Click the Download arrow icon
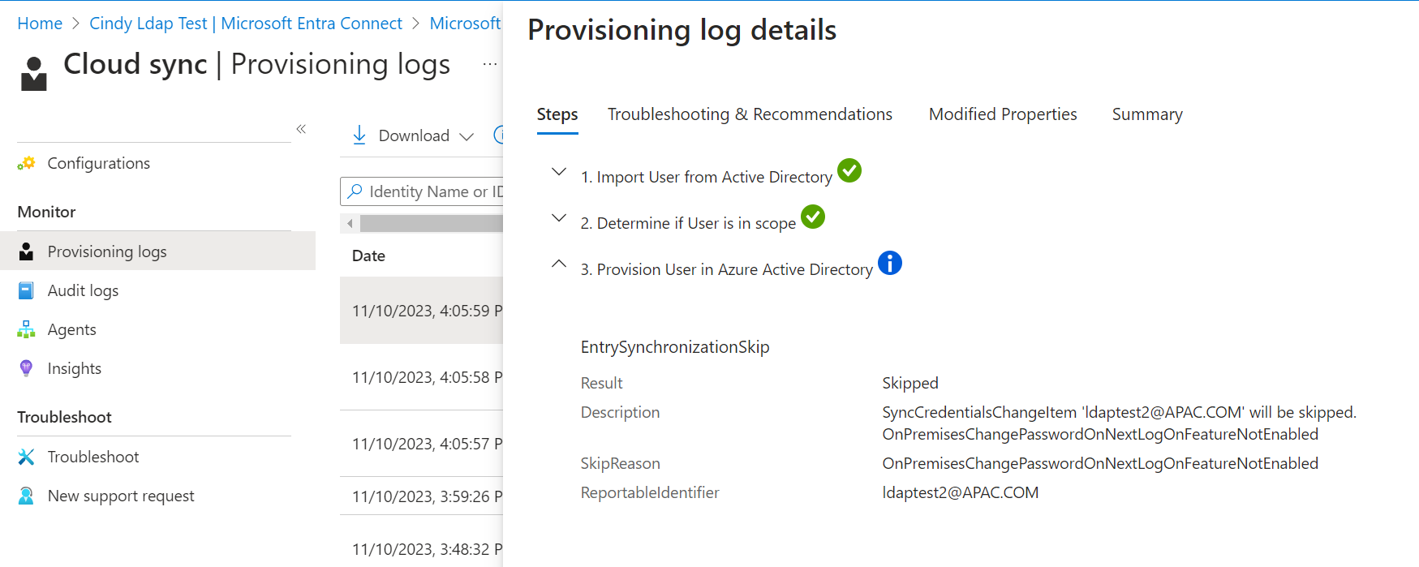 [359, 135]
